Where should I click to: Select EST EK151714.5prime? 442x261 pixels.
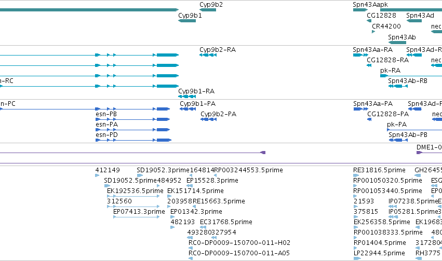click(195, 191)
